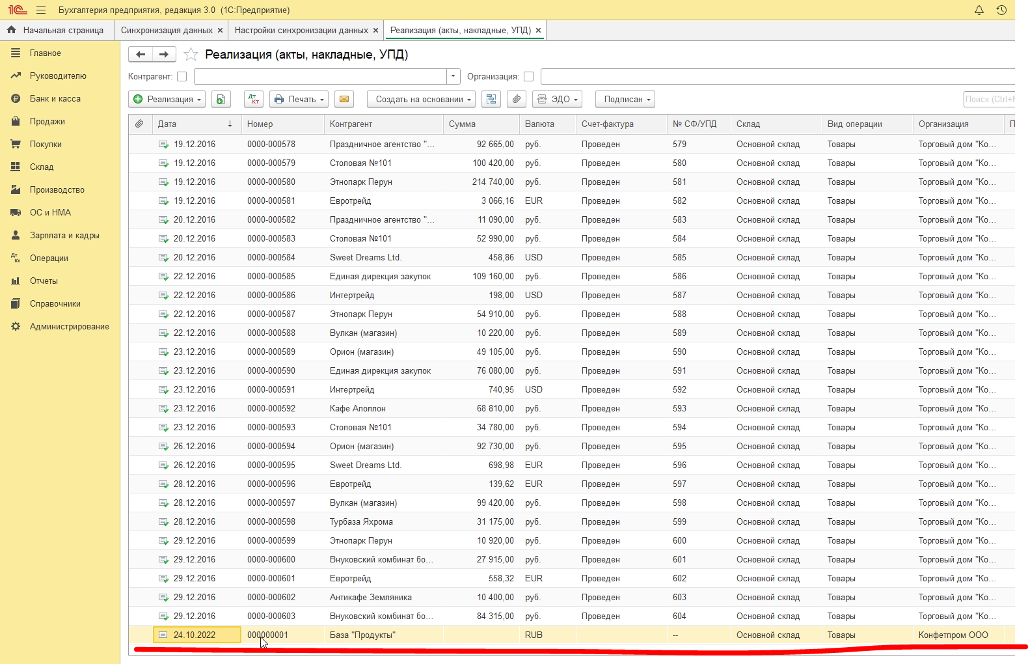Enable the Контрагент filter checkbox

pos(182,77)
